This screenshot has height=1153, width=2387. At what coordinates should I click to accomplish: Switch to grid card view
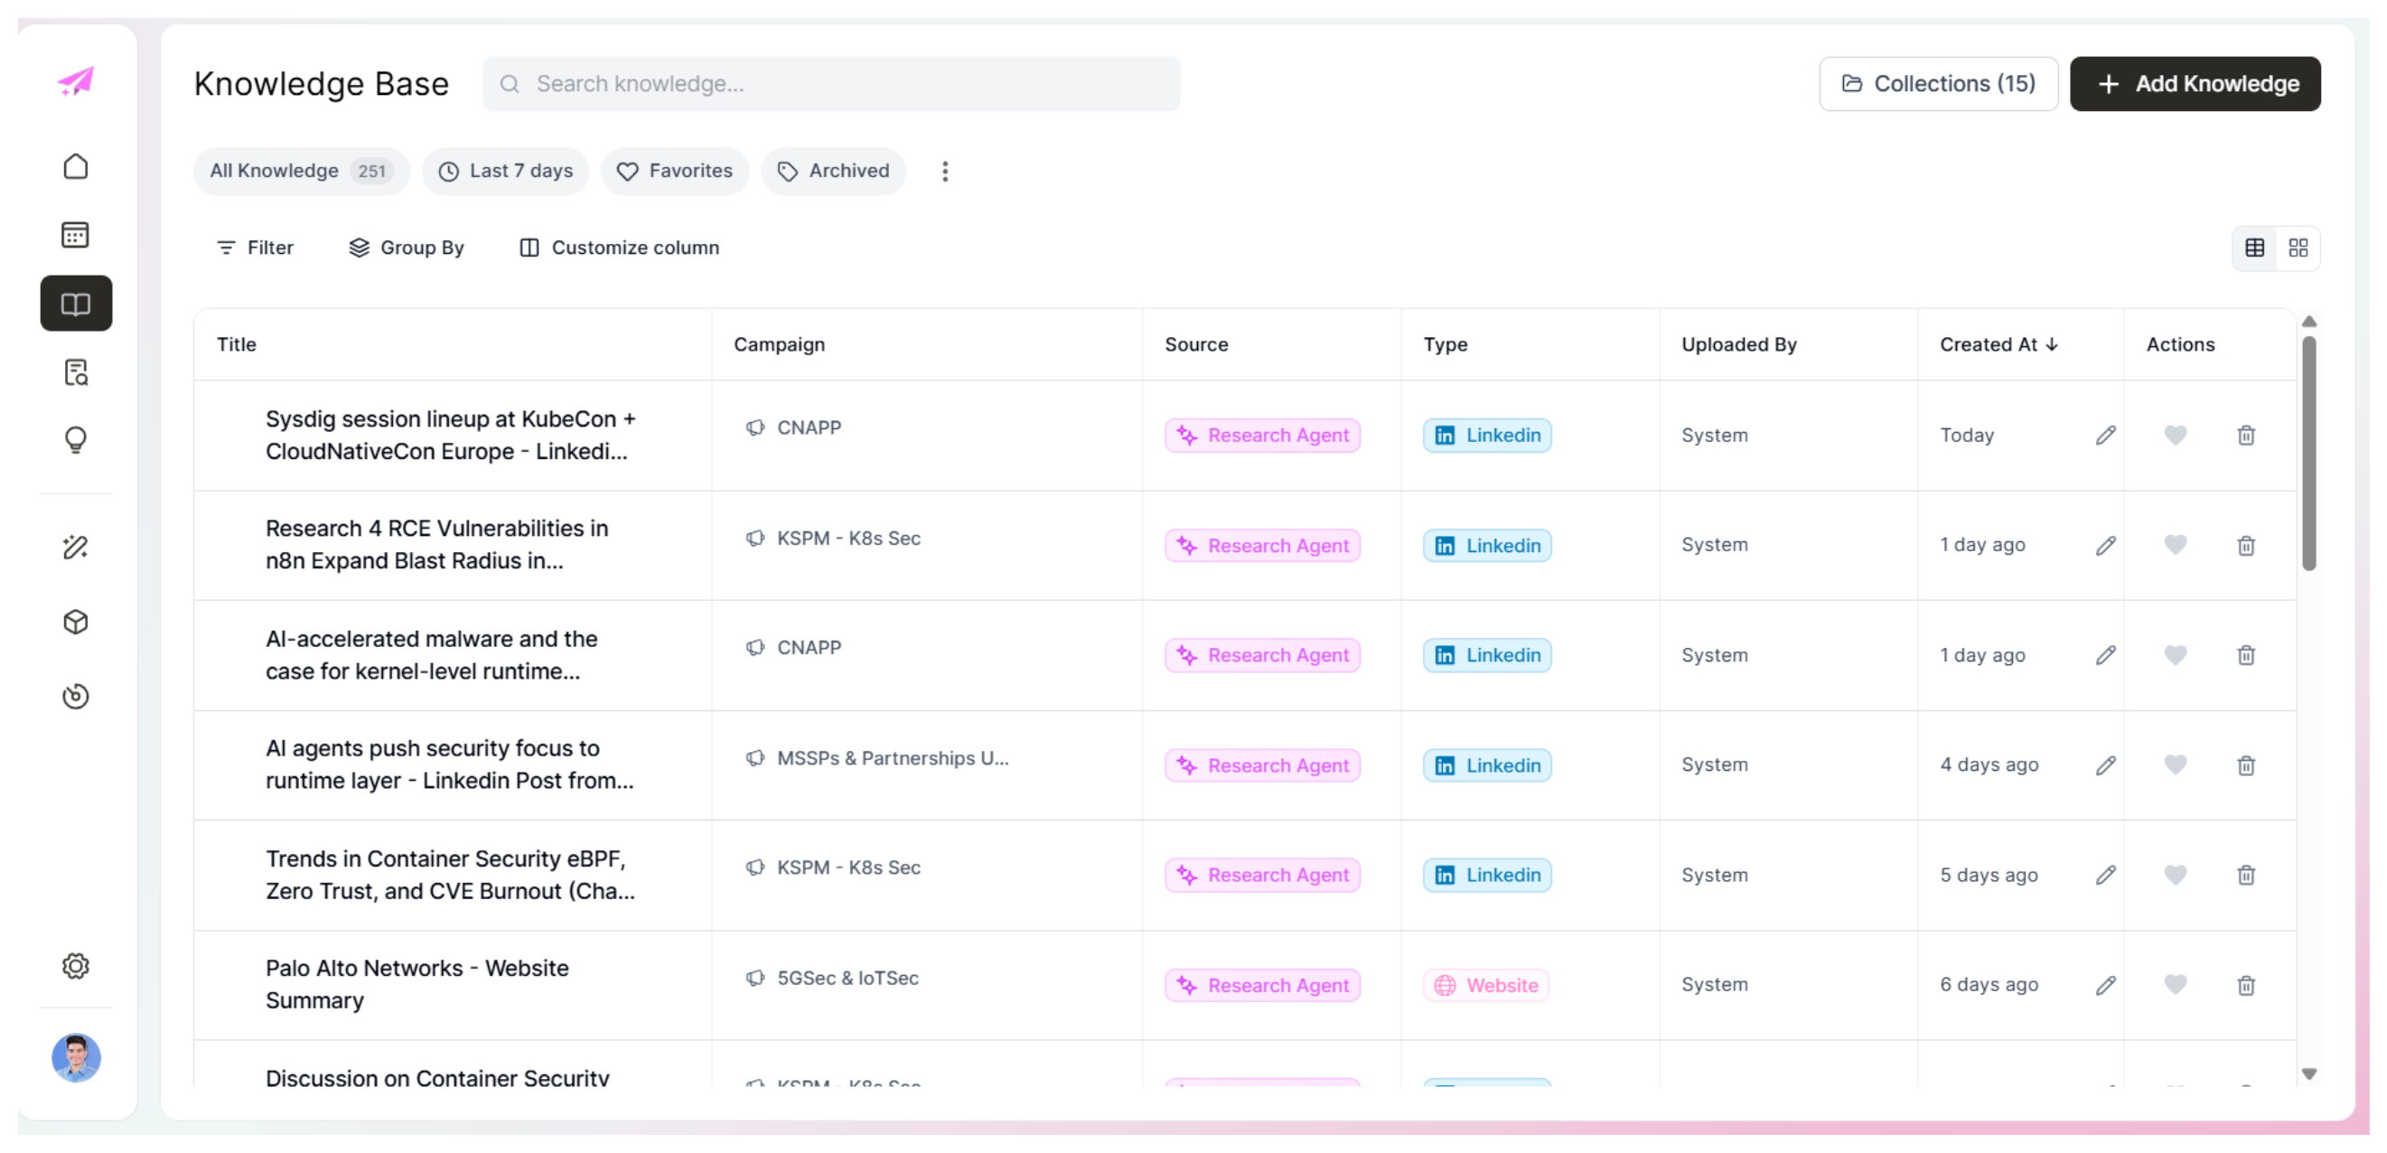(x=2298, y=248)
